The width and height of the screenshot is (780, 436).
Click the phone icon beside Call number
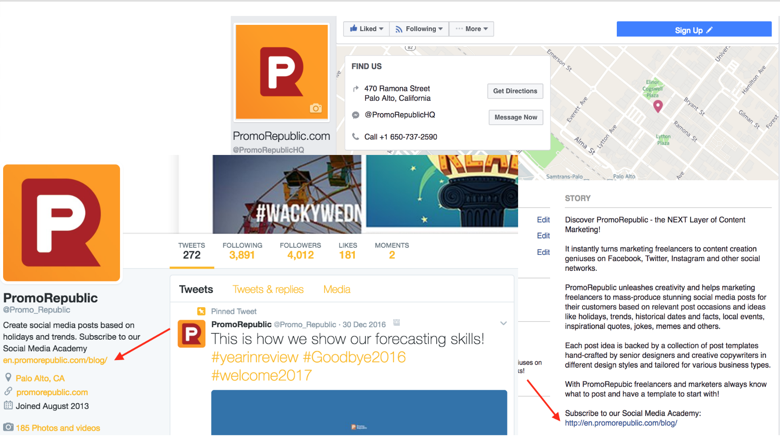pos(355,136)
